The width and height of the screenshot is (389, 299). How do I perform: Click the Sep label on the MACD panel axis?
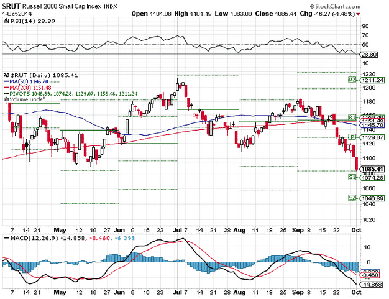click(x=298, y=292)
